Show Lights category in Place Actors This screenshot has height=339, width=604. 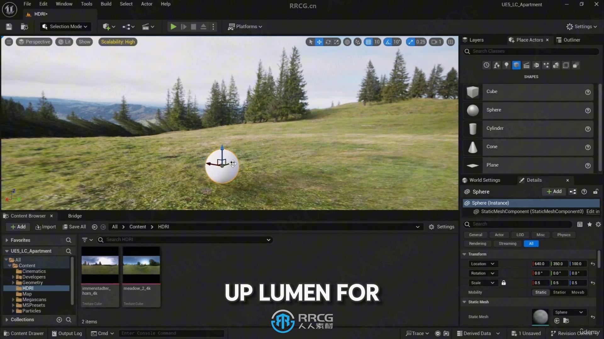click(506, 65)
